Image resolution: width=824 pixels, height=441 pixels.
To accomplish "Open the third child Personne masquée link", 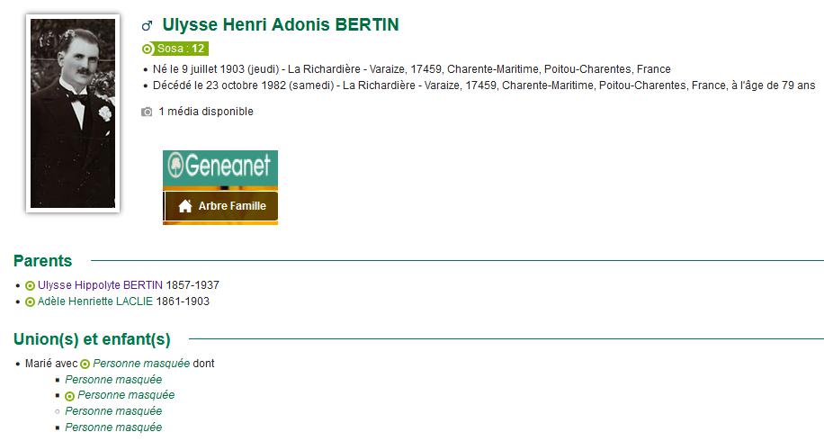I will click(113, 411).
